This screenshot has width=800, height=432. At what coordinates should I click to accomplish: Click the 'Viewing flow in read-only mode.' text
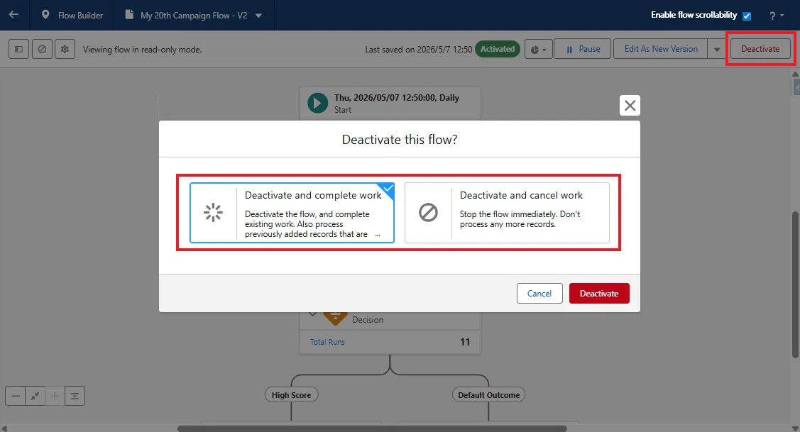point(143,50)
